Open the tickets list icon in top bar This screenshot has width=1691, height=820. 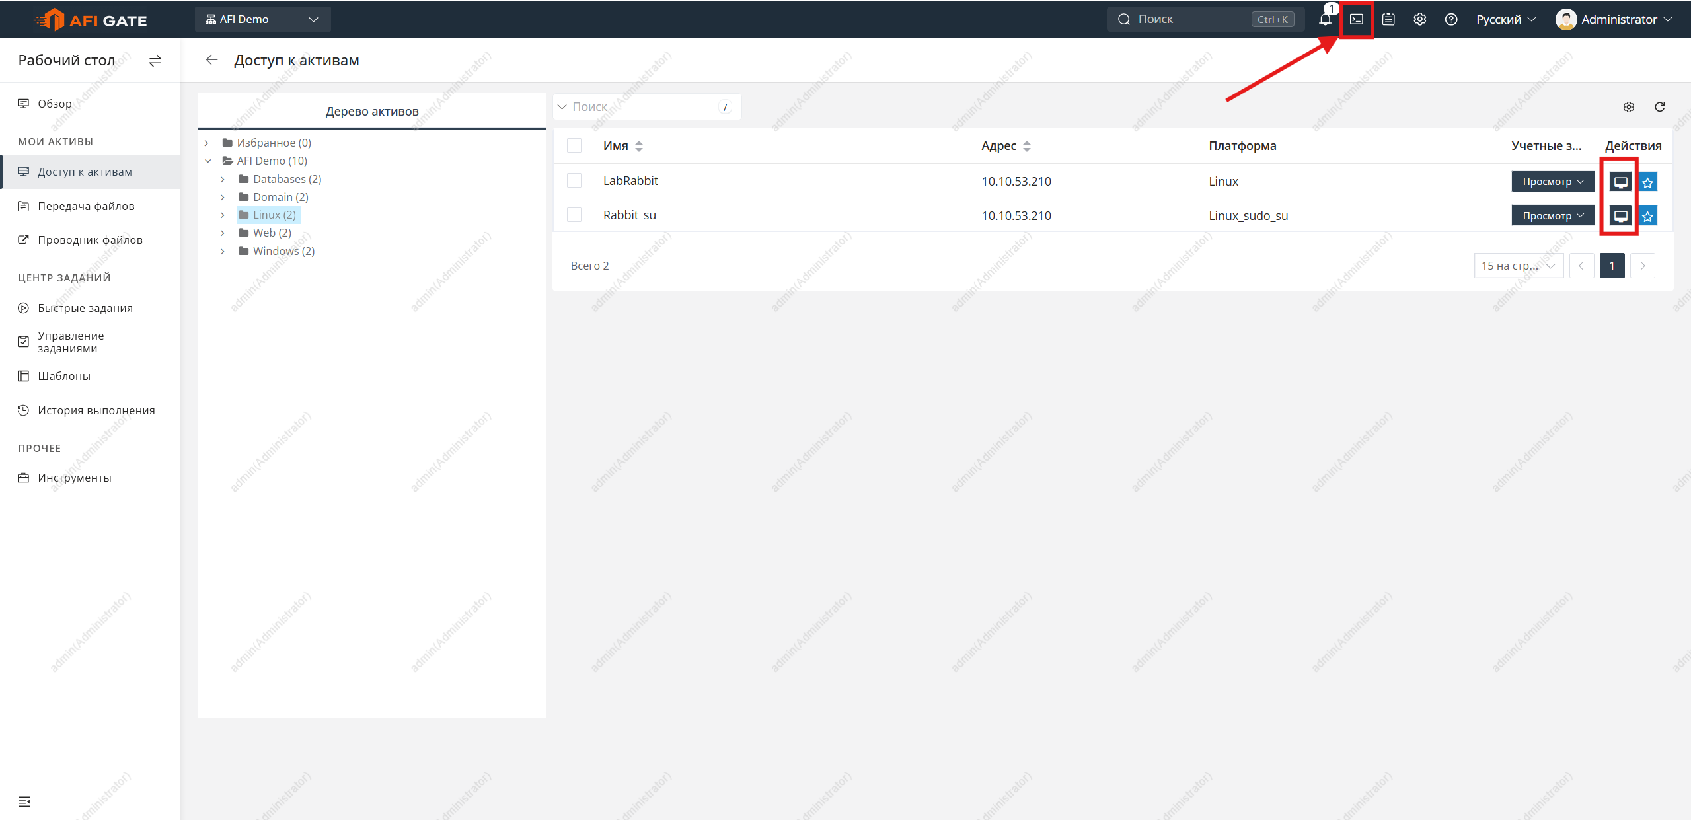[x=1388, y=19]
